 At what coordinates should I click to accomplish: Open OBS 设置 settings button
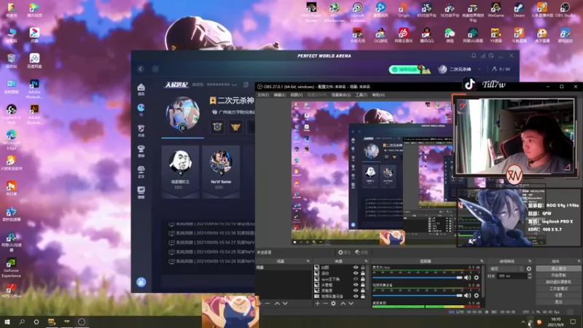[558, 295]
